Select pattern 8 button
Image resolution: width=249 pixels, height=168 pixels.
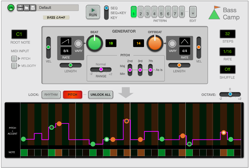(x=182, y=12)
